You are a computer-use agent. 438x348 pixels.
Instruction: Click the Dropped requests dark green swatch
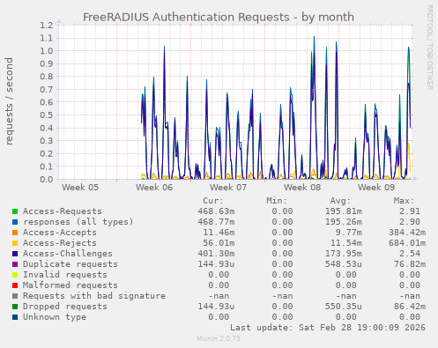click(x=15, y=307)
